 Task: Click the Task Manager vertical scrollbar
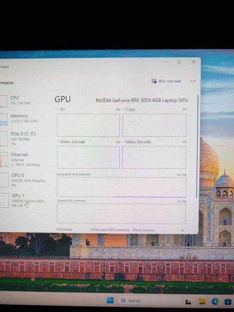197,146
